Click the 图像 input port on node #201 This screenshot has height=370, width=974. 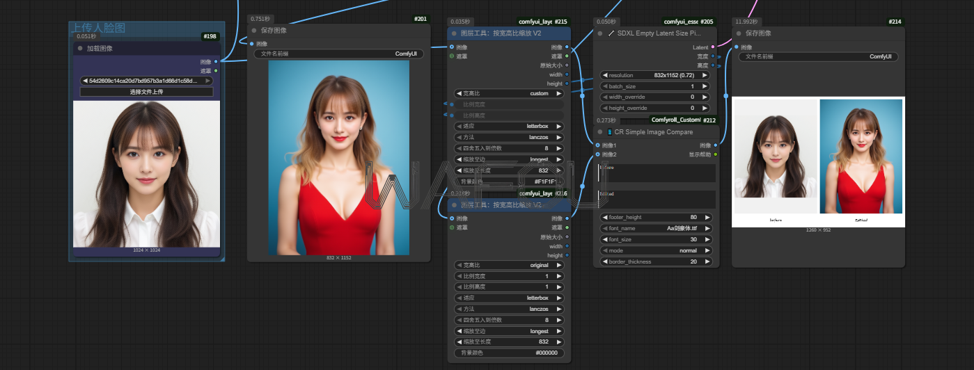tap(251, 44)
